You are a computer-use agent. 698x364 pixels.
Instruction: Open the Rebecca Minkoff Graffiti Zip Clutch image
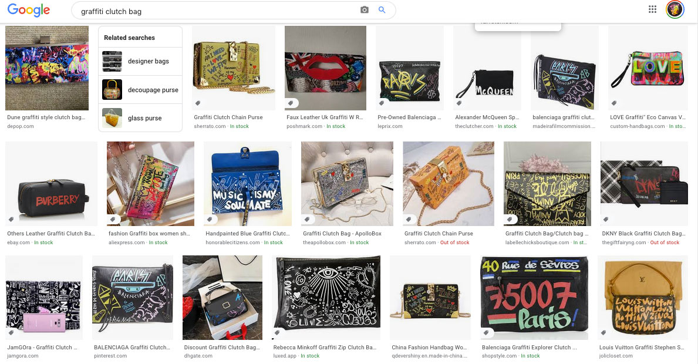326,297
